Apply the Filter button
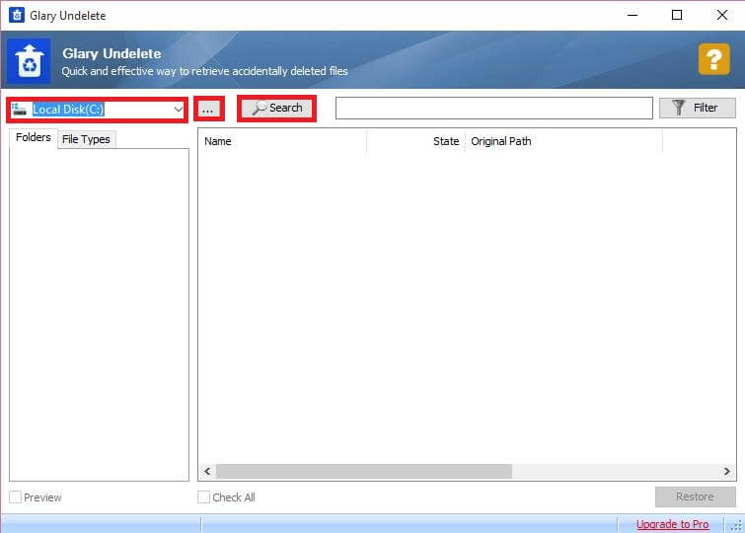 click(x=697, y=108)
